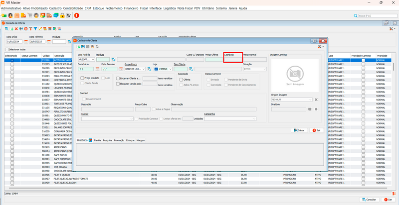The width and height of the screenshot is (399, 205).
Task: Switch to the Margem tab
Action: [x=141, y=140]
